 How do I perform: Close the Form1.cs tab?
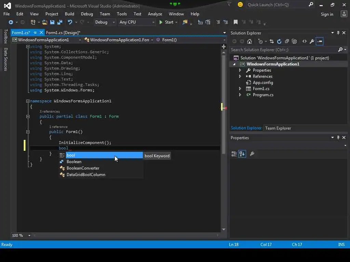[41, 32]
